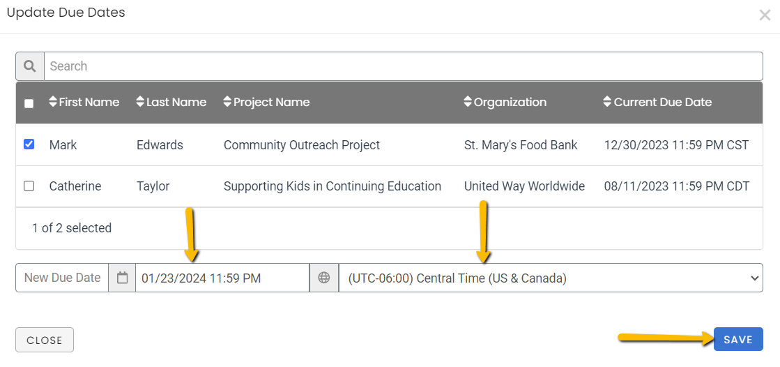Check the Catherine Taylor row checkbox
Viewport: 780px width, 367px height.
click(x=29, y=186)
